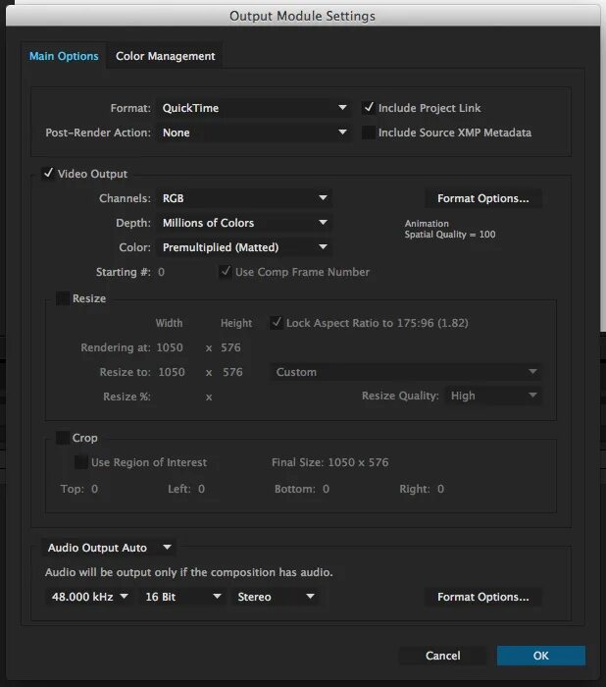
Task: Open the Color Management tab
Action: coord(165,56)
